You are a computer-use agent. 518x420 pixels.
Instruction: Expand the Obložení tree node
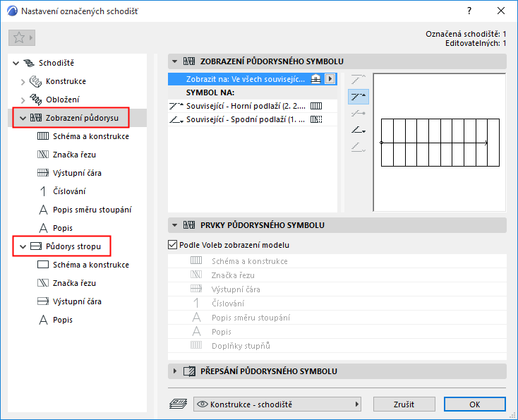[23, 100]
